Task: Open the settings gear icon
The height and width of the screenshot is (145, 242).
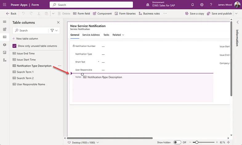Action: click(x=202, y=5)
